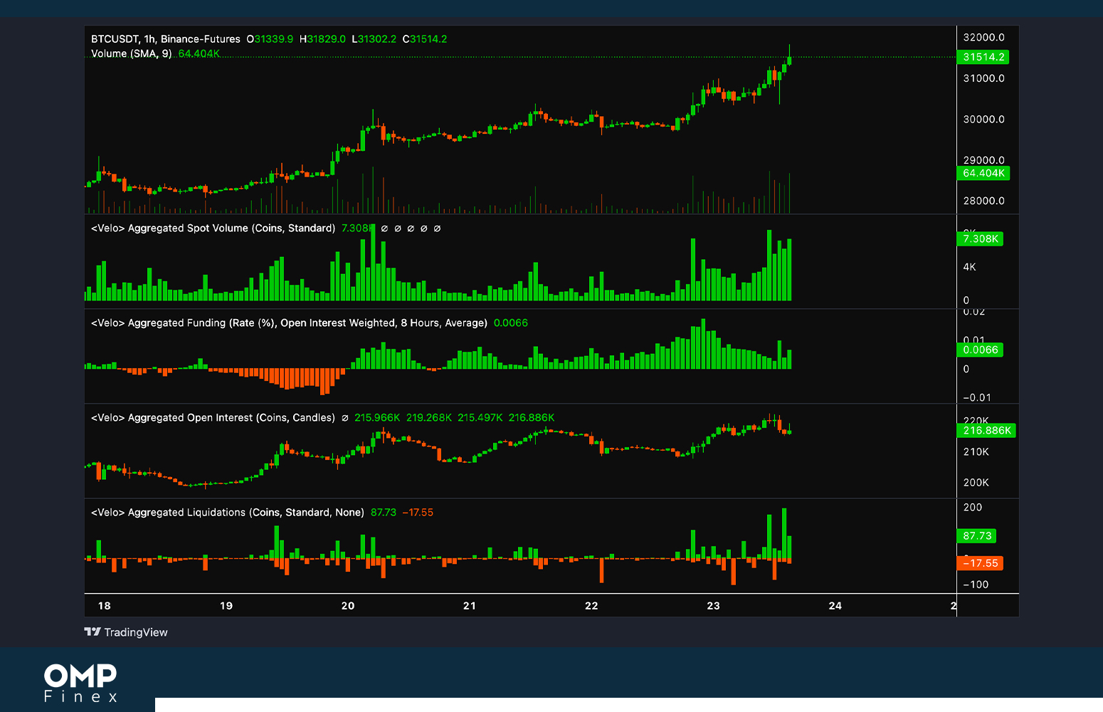Click the BTCUSDT, 1h, Binance-Futures chart title
The image size is (1103, 712).
pos(166,39)
